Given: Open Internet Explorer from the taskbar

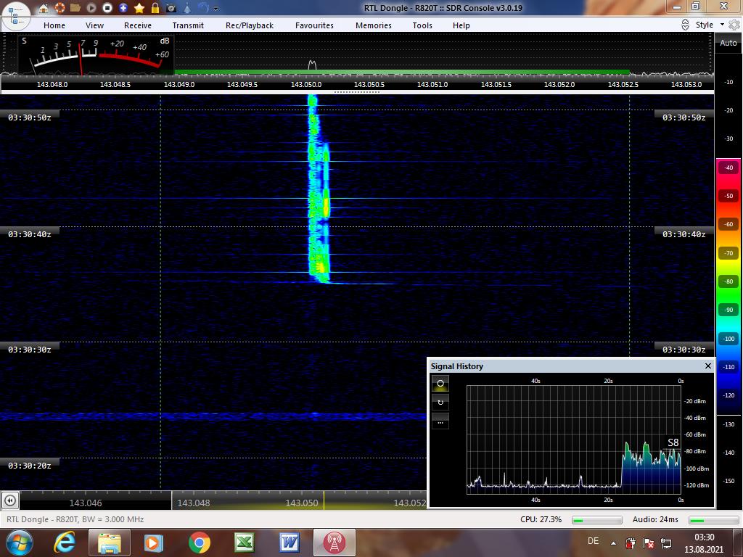Looking at the screenshot, I should [65, 542].
